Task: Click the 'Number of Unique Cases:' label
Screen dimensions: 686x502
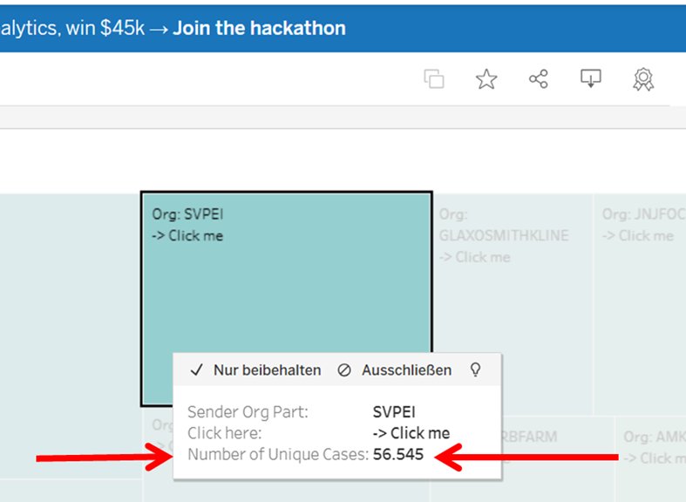Action: point(278,454)
